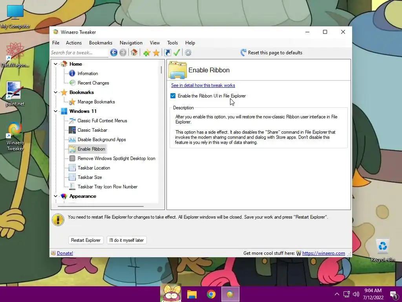The image size is (402, 302).
Task: Open the https://winaero.com link
Action: (323, 253)
